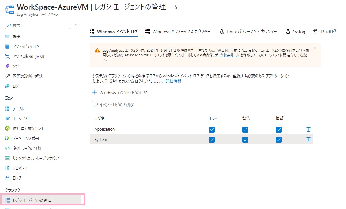346x209 pixels.
Task: Click the イベント ログのフィルター input field
Action: click(x=126, y=105)
